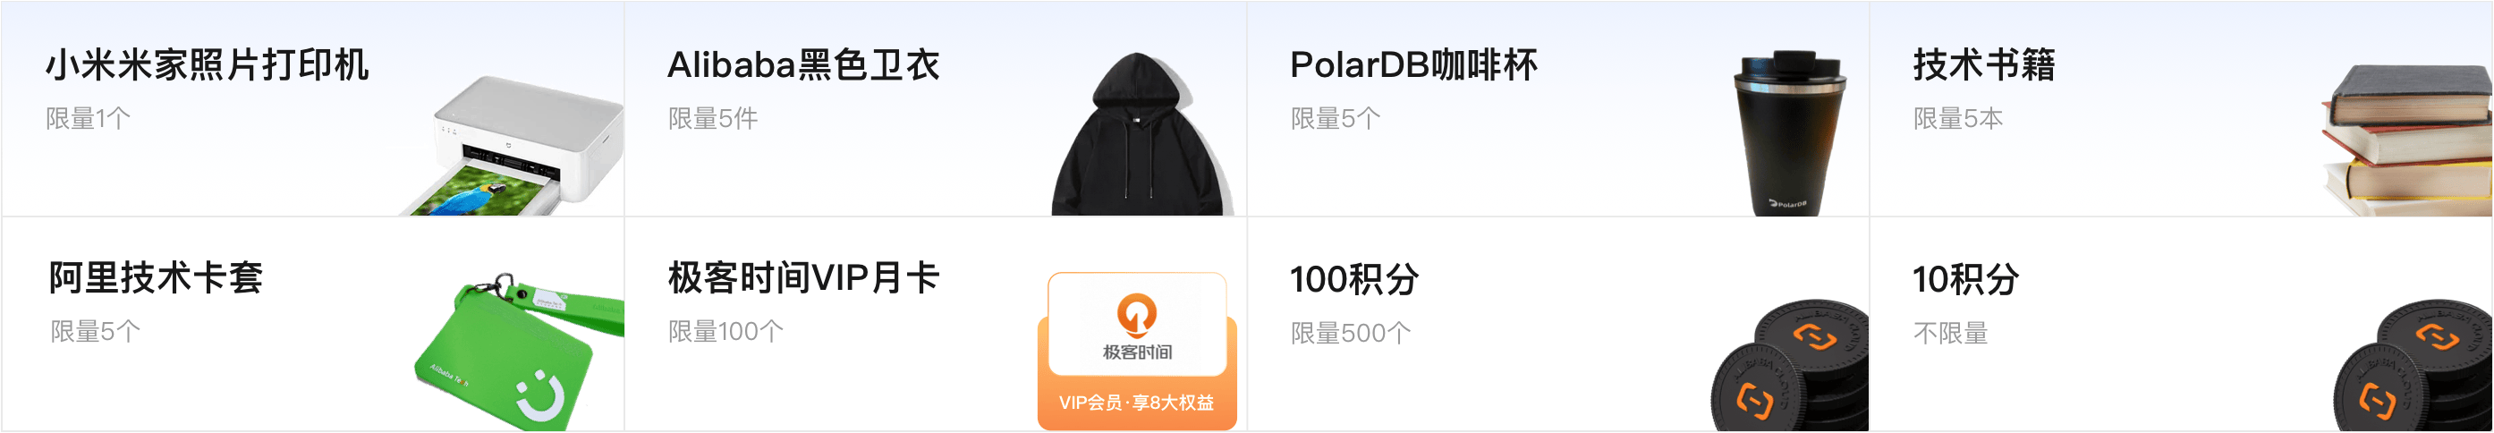The image size is (2494, 433).
Task: Open the PolarDB咖啡杯 prize title
Action: click(x=1413, y=65)
